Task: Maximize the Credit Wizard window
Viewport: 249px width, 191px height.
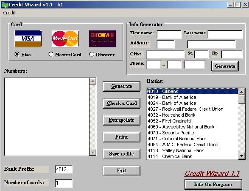Action: (238, 5)
